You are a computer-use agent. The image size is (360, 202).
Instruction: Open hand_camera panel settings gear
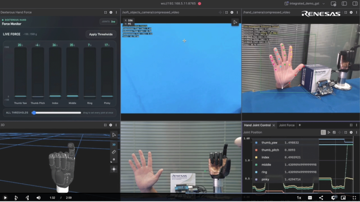351,12
